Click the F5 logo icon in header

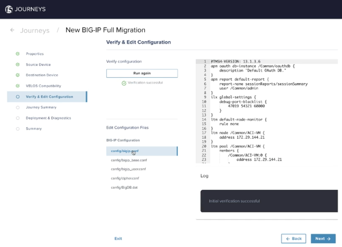[9, 9]
